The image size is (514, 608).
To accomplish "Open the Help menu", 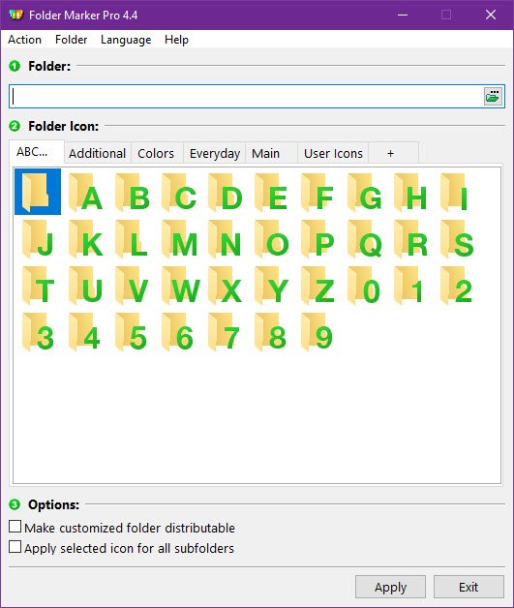I will 176,40.
